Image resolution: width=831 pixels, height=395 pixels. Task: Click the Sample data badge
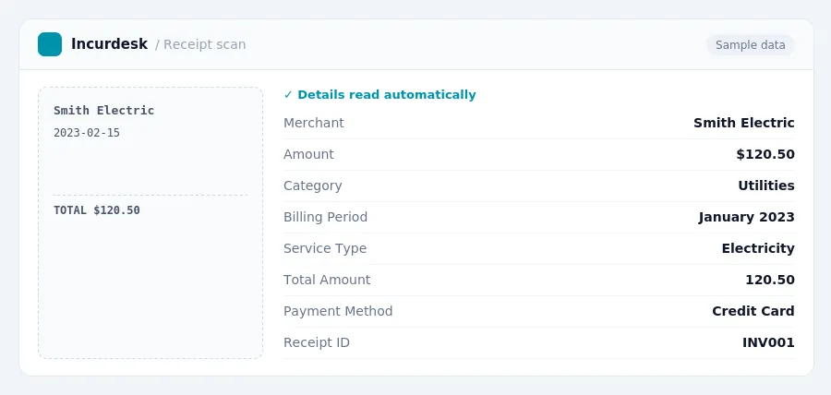[x=750, y=45]
